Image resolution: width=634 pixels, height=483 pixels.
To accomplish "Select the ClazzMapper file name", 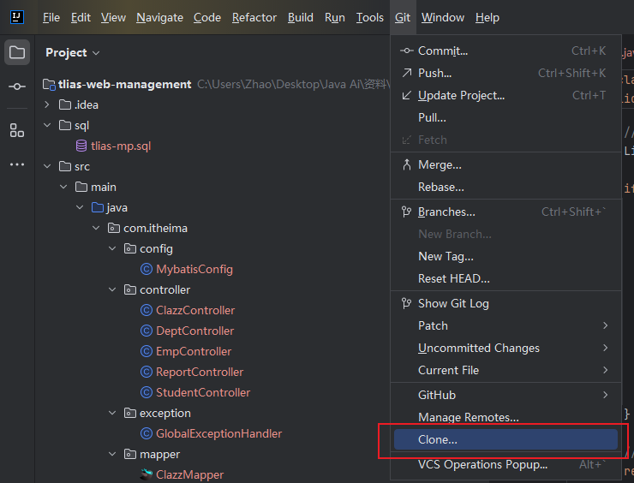I will [189, 474].
